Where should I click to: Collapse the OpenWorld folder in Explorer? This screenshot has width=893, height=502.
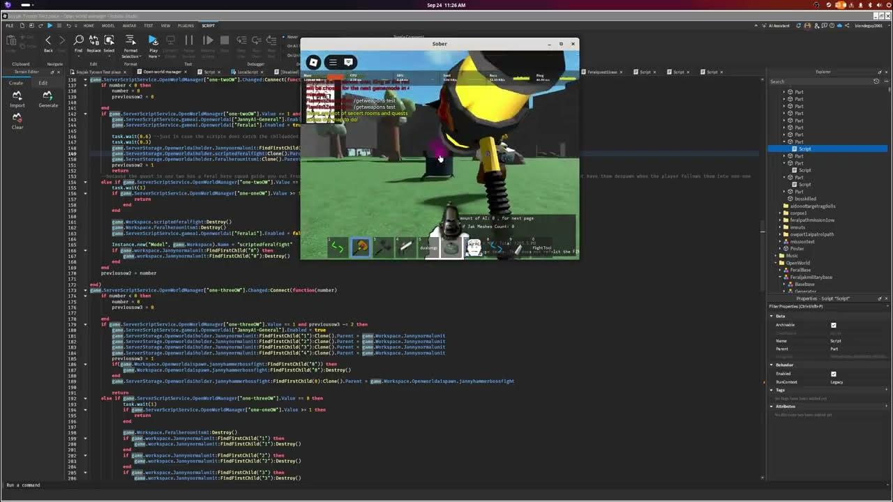[x=777, y=263]
